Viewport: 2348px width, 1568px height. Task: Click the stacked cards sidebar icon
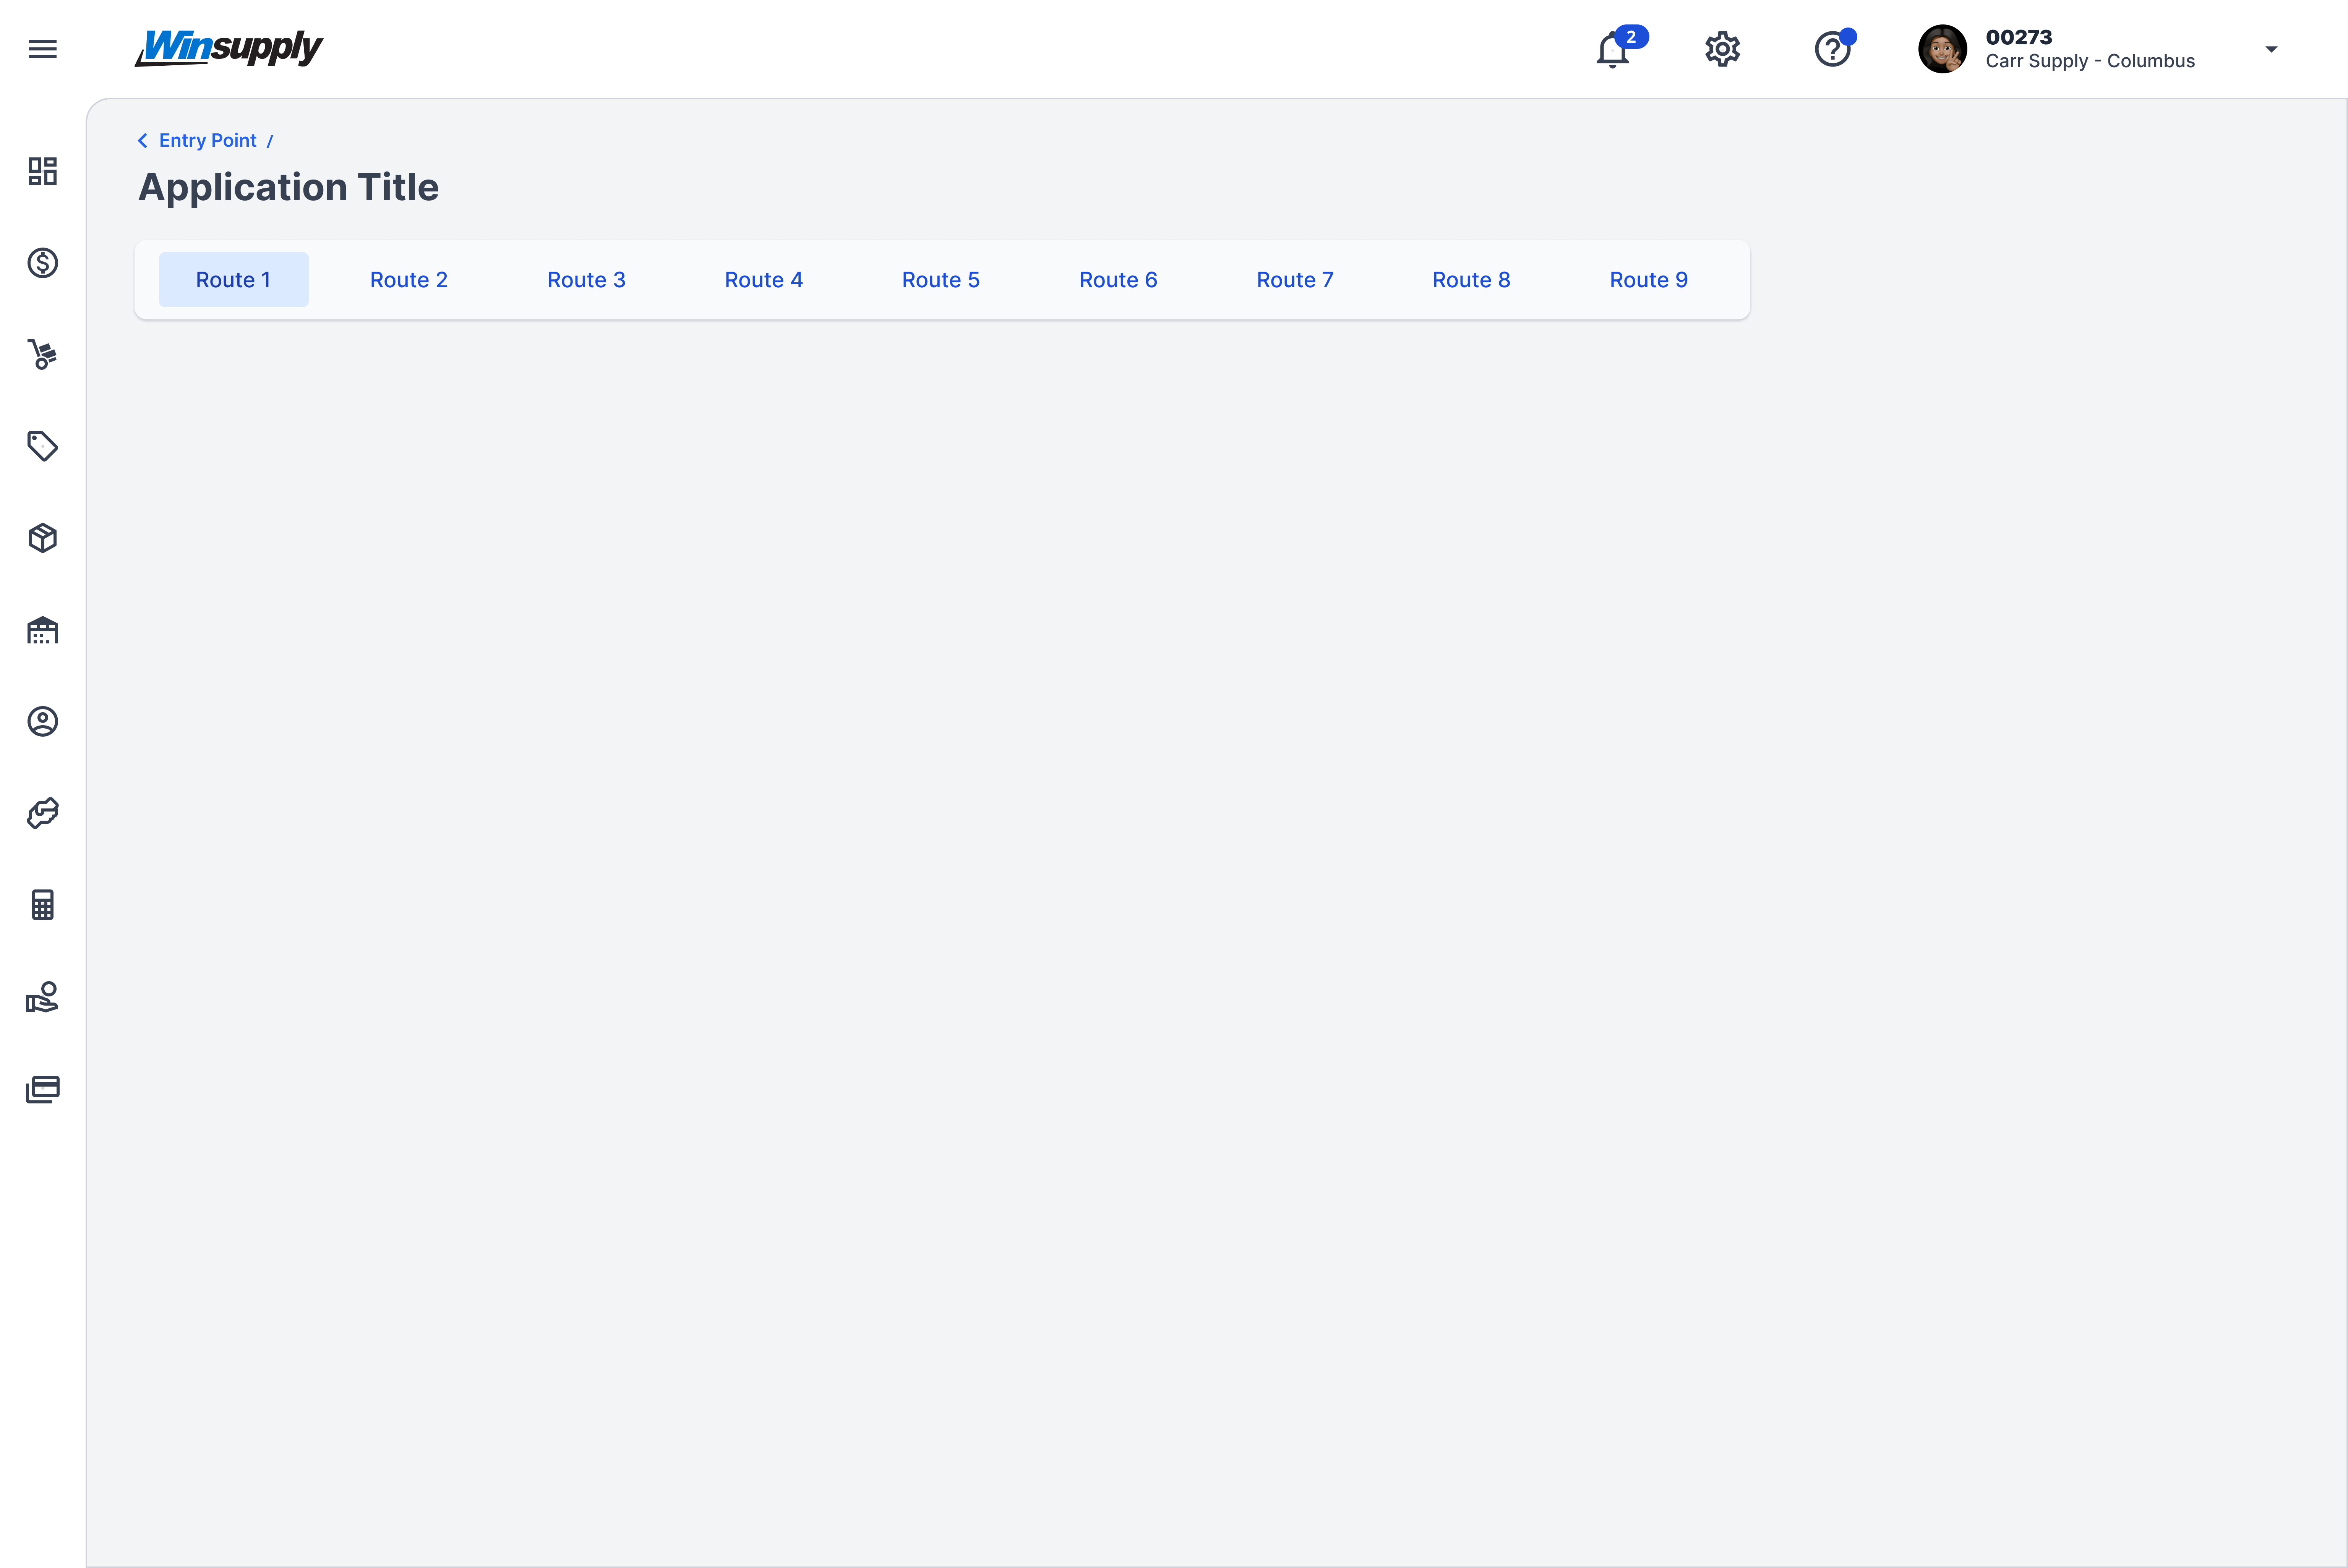pos(42,1089)
